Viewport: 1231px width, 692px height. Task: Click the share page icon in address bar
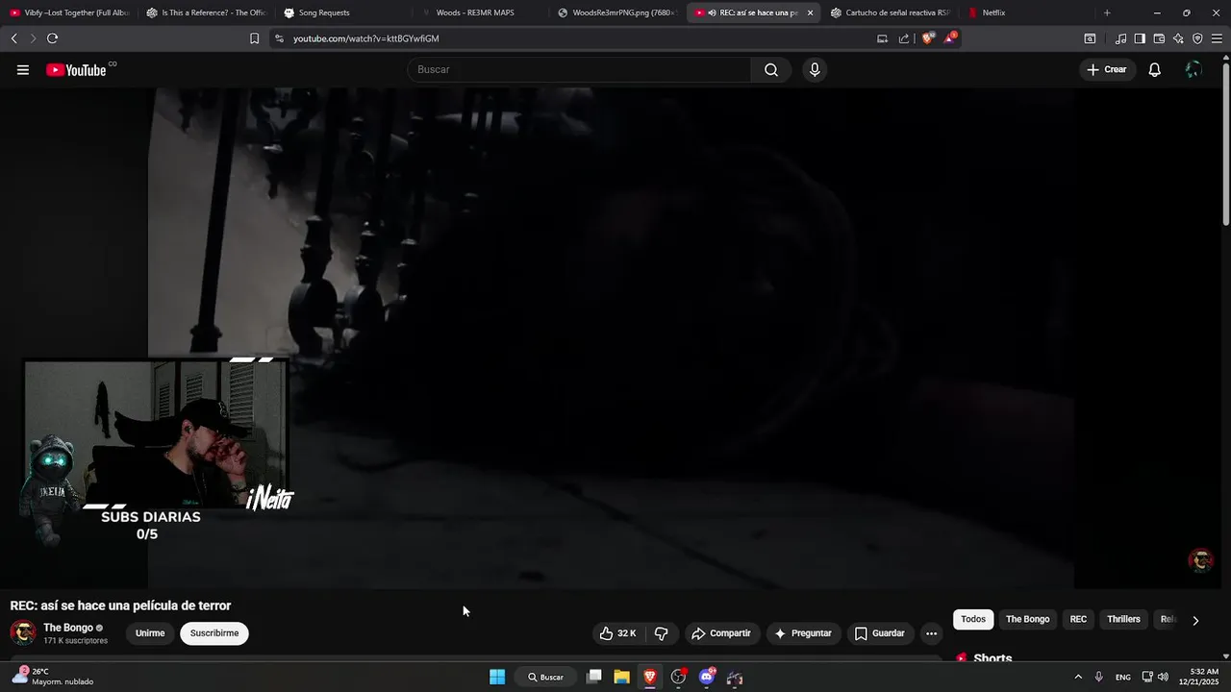tap(904, 38)
